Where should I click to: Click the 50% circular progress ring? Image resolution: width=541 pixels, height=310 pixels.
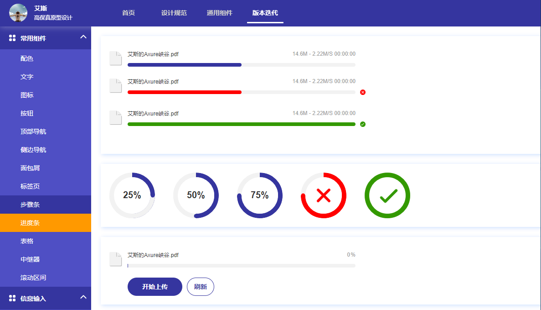pyautogui.click(x=196, y=195)
